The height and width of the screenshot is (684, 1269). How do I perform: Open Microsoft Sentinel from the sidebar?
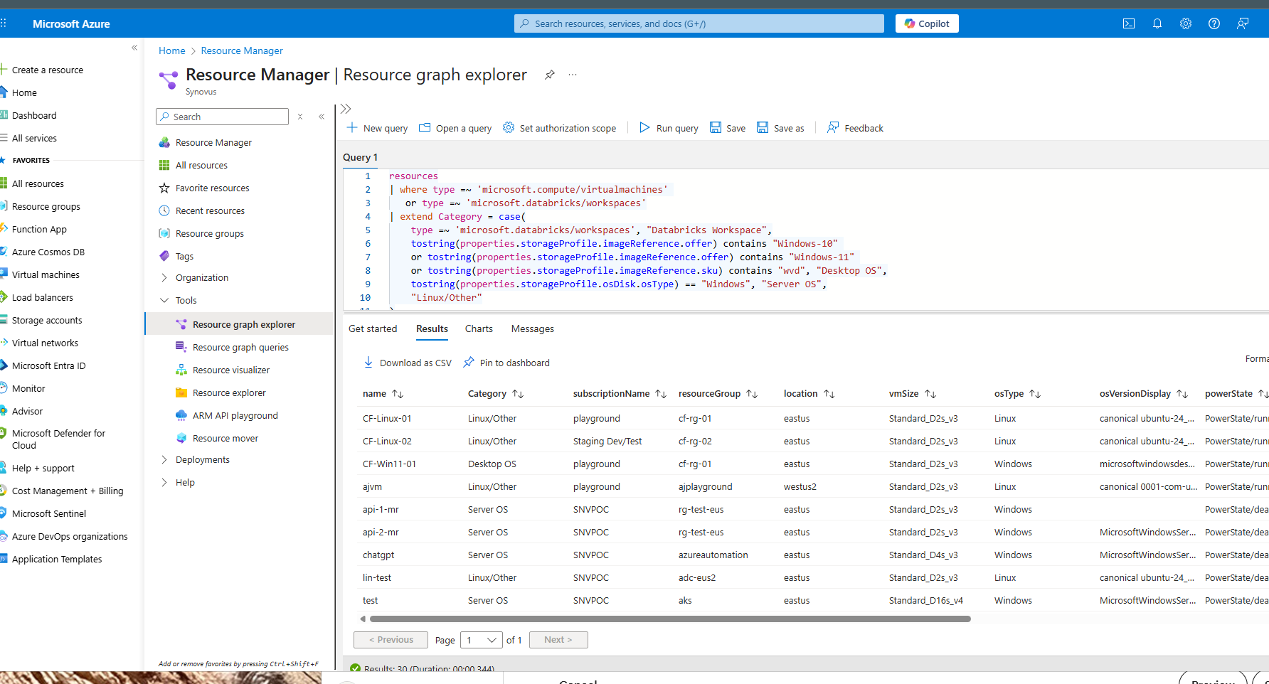click(50, 513)
